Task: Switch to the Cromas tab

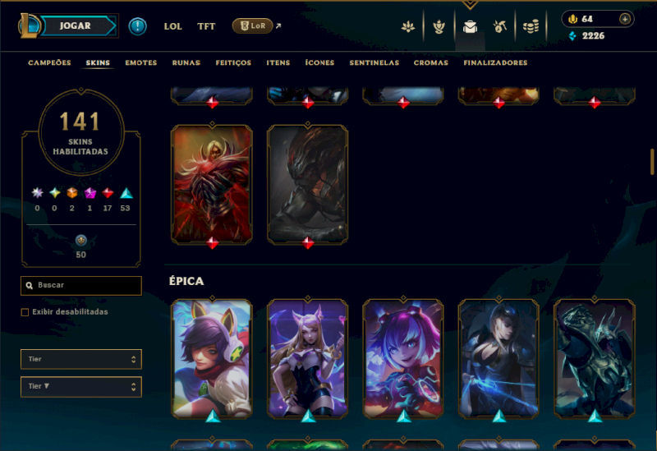Action: 430,63
